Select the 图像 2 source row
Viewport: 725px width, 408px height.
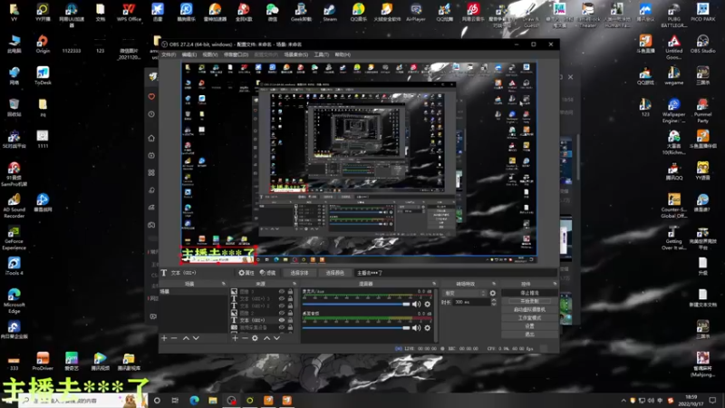[x=263, y=313]
